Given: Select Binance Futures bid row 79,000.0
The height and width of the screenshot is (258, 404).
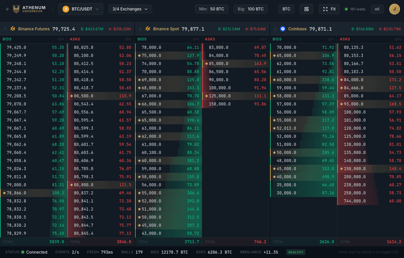Looking at the screenshot, I should click(34, 185).
